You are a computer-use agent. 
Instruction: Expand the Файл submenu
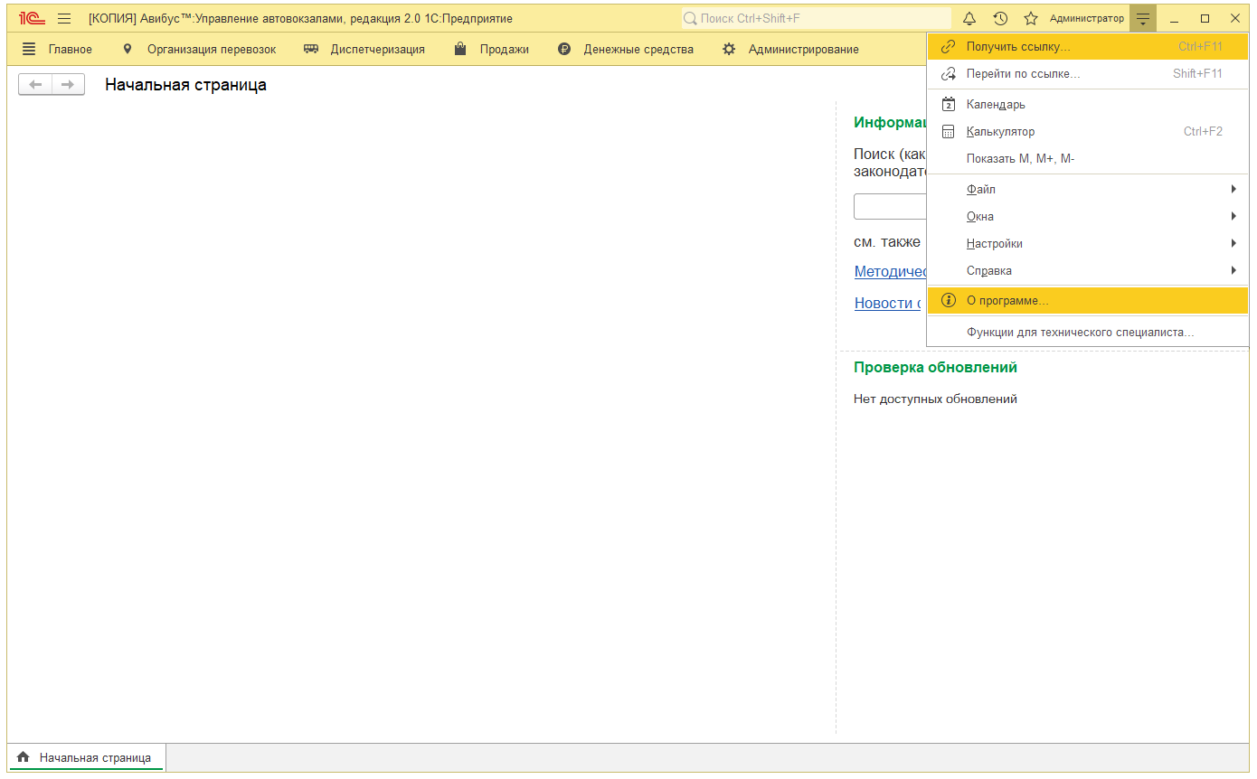click(981, 190)
